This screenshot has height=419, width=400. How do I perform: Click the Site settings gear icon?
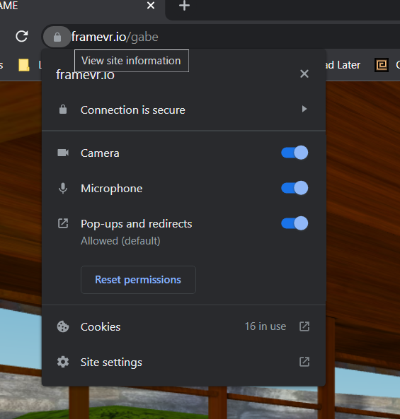coord(63,362)
